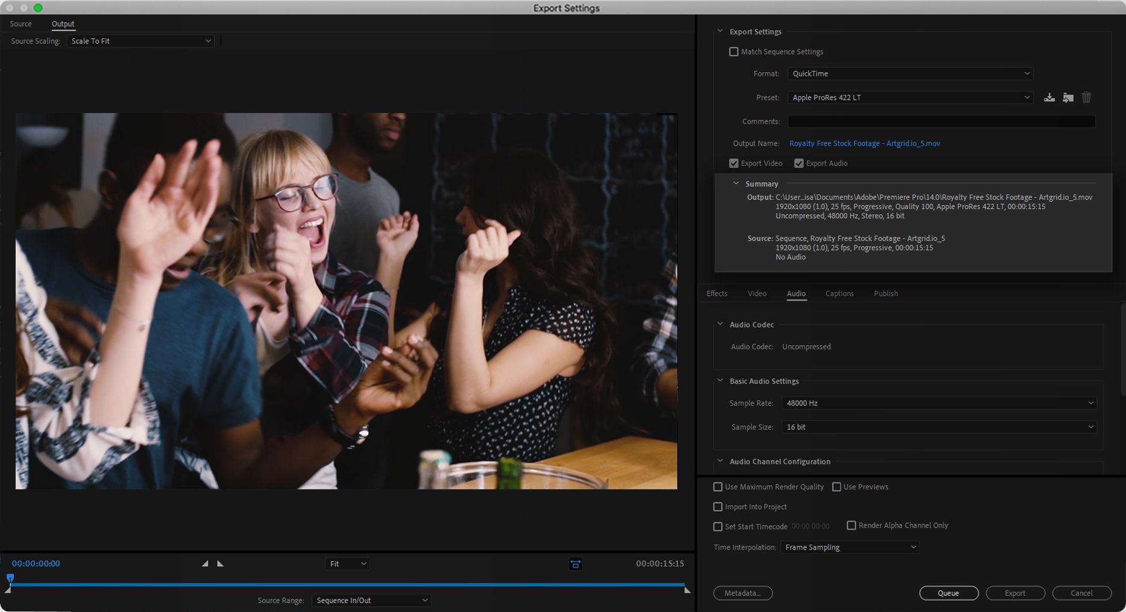Image resolution: width=1126 pixels, height=612 pixels.
Task: Click the Save Preset icon
Action: (1049, 97)
